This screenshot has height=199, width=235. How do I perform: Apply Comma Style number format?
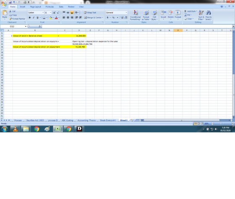tap(117, 18)
